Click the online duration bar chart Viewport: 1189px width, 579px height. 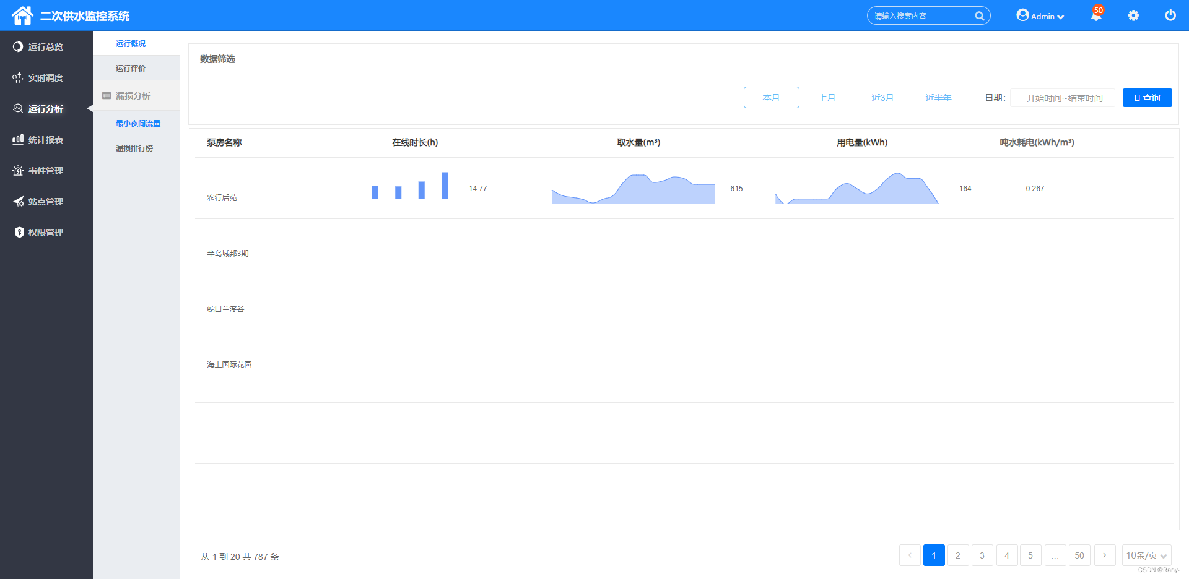coord(410,186)
